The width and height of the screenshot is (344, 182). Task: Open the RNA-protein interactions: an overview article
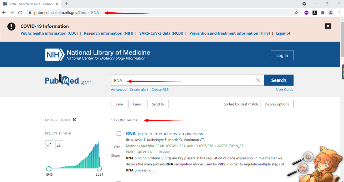click(165, 134)
